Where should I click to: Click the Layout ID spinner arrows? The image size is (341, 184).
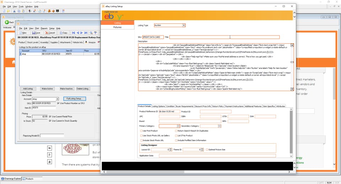click(170, 150)
